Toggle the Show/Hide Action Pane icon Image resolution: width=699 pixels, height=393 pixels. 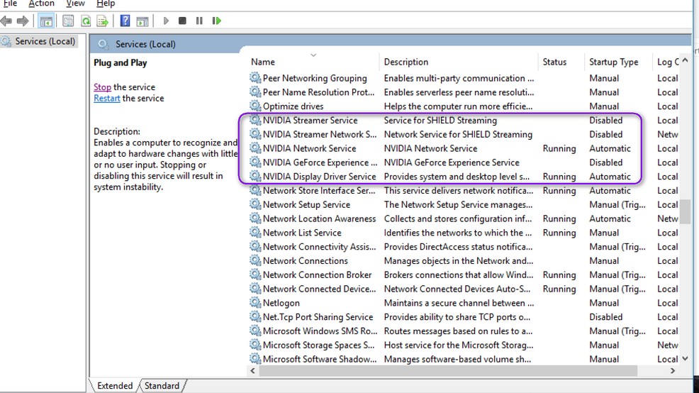click(x=142, y=21)
